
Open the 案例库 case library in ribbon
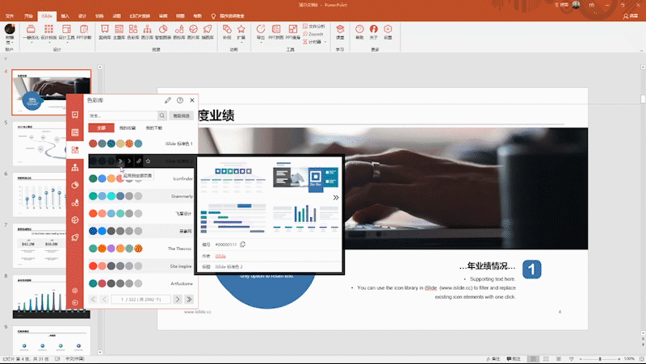105,30
